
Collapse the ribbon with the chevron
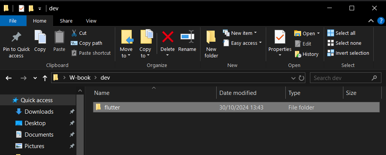pyautogui.click(x=371, y=21)
